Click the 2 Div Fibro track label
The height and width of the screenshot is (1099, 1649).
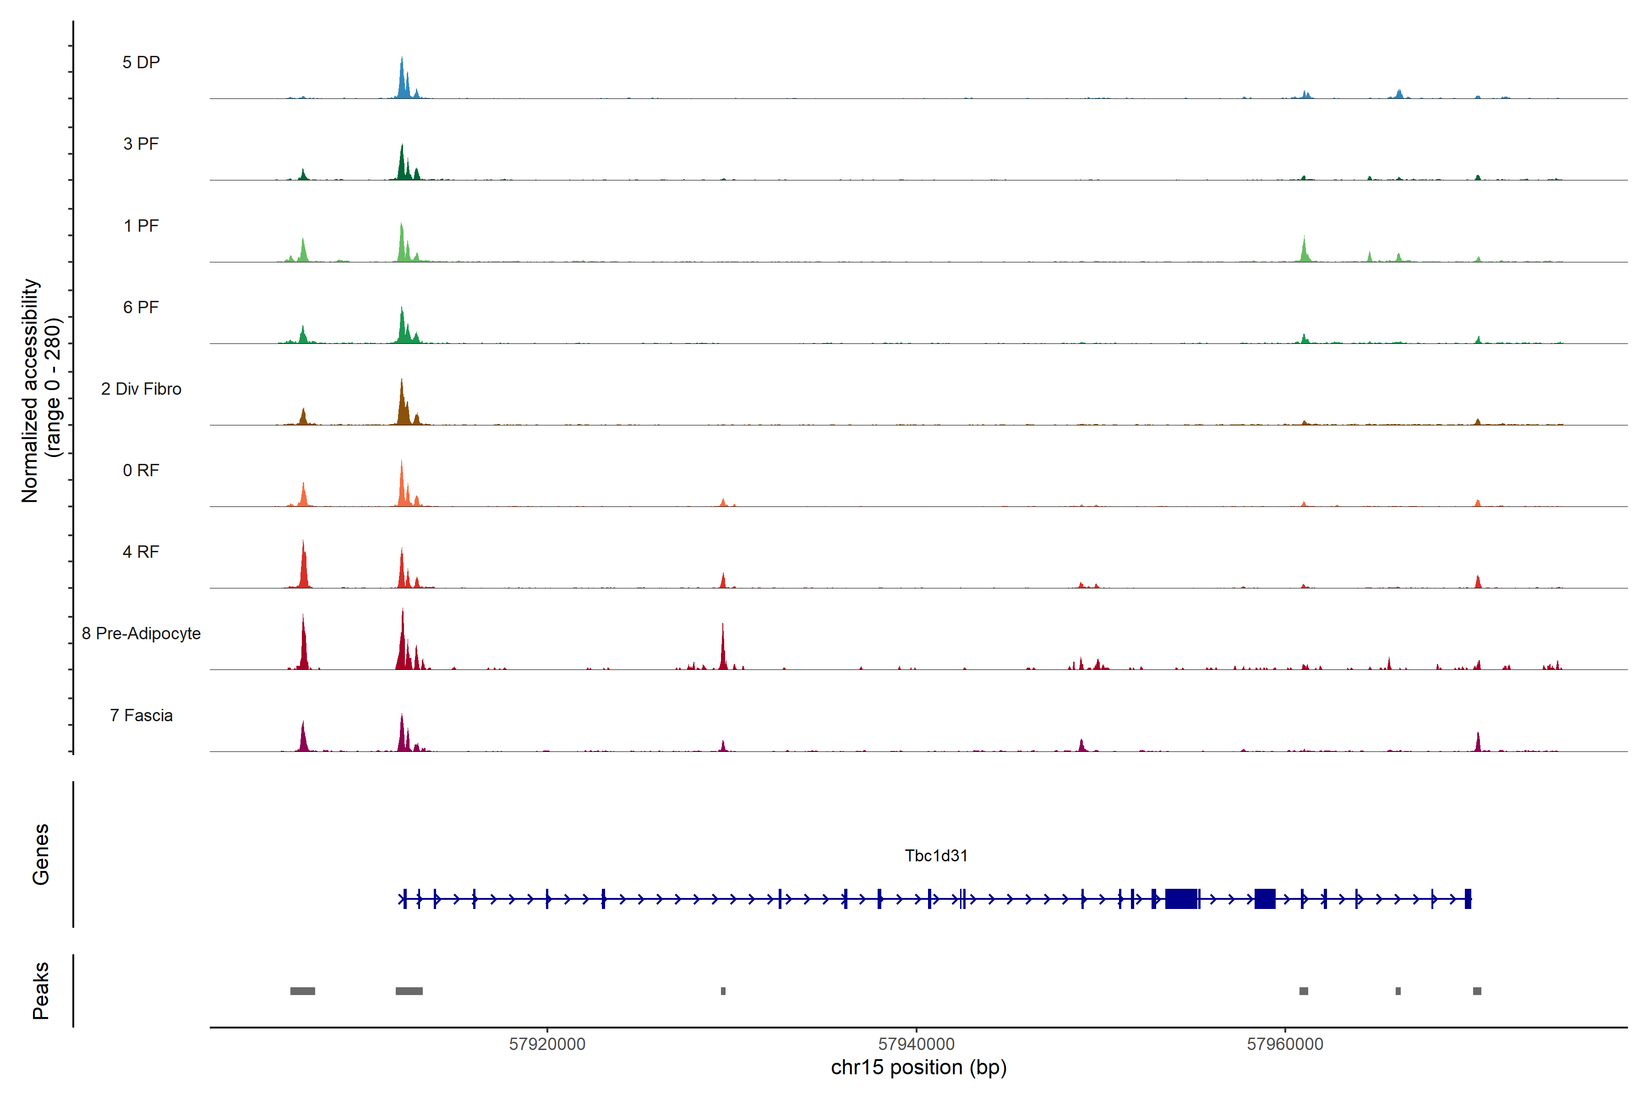141,389
